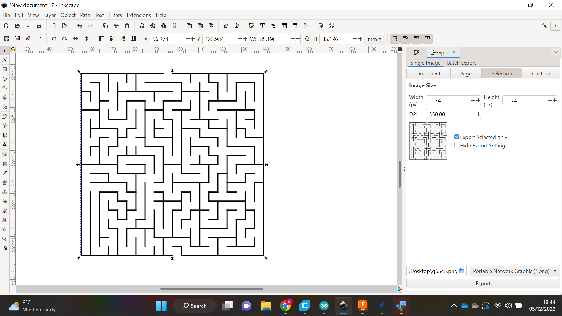Image resolution: width=562 pixels, height=316 pixels.
Task: Expand the export panel overflow chevron
Action: 556,52
